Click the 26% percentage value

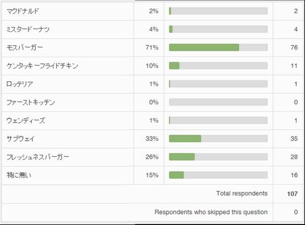click(x=151, y=157)
